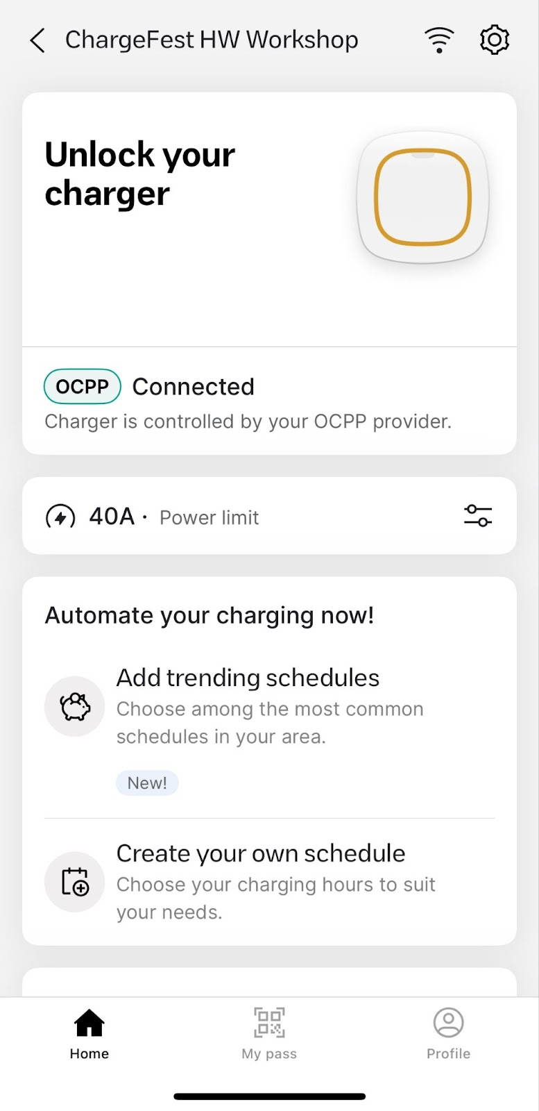Tap the piggy bank schedule icon
This screenshot has width=539, height=1111.
pos(75,707)
